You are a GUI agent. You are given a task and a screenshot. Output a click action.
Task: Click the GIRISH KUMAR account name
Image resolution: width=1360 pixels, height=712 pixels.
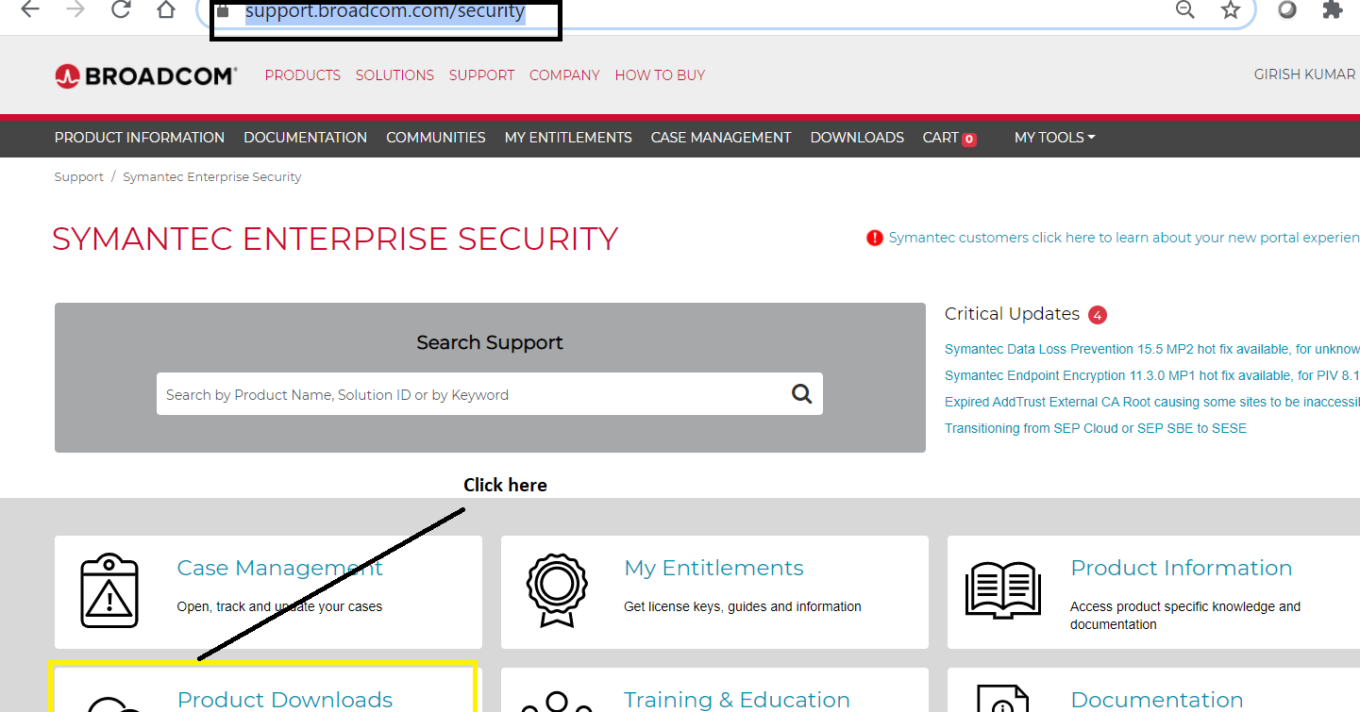pyautogui.click(x=1304, y=75)
